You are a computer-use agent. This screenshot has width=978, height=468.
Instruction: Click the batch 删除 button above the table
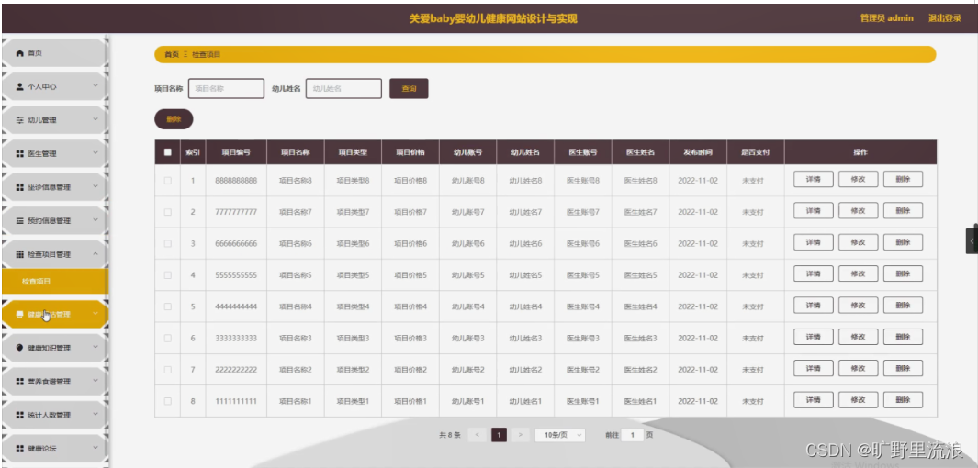click(174, 119)
